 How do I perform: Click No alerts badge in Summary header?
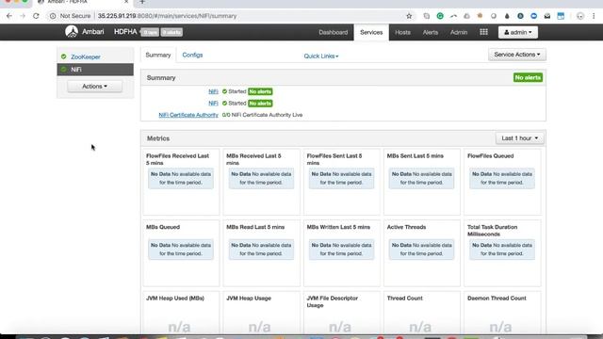point(528,77)
